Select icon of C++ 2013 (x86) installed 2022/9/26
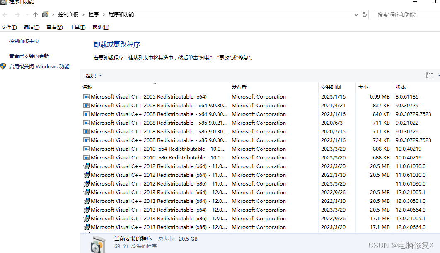This screenshot has width=440, height=253. (87, 219)
